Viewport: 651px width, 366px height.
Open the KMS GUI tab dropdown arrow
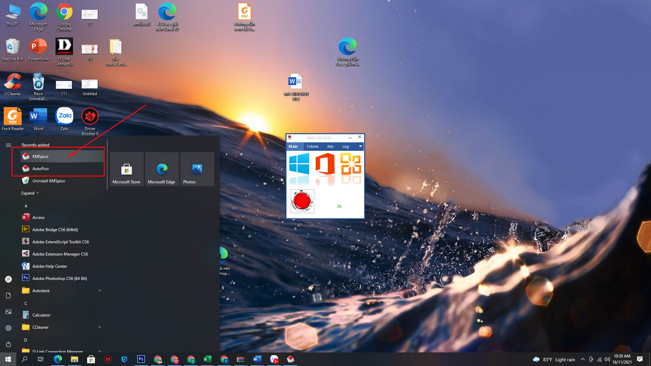click(360, 146)
